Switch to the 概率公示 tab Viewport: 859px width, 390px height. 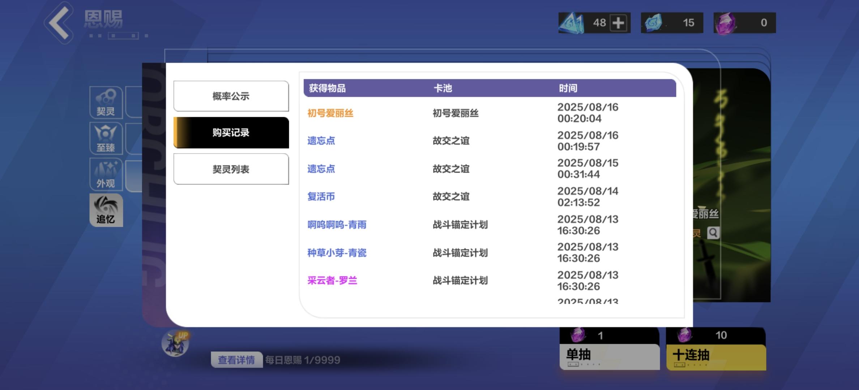pyautogui.click(x=231, y=96)
